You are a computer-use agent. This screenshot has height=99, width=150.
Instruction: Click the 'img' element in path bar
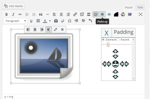click(x=11, y=97)
